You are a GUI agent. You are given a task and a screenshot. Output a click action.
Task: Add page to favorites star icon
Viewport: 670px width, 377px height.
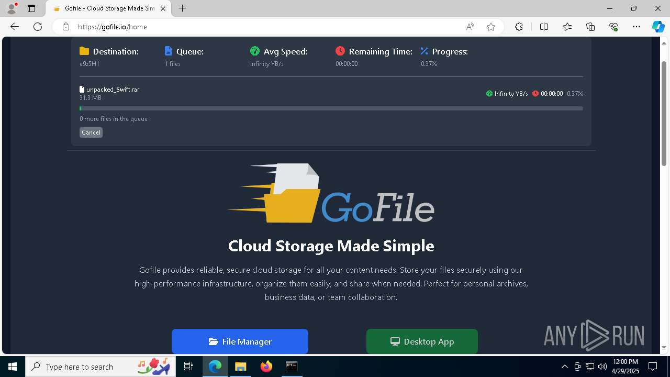tap(491, 27)
